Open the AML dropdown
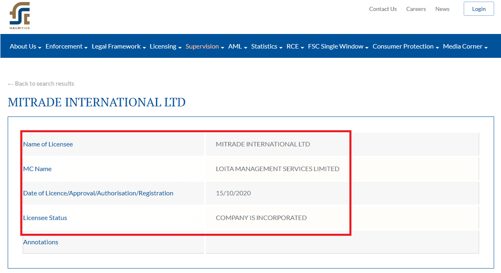Screen dimensions: 501x273 point(238,47)
